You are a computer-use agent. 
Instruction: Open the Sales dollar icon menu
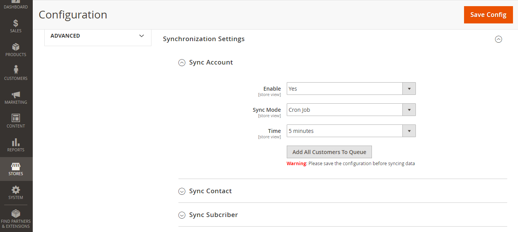coord(16,23)
